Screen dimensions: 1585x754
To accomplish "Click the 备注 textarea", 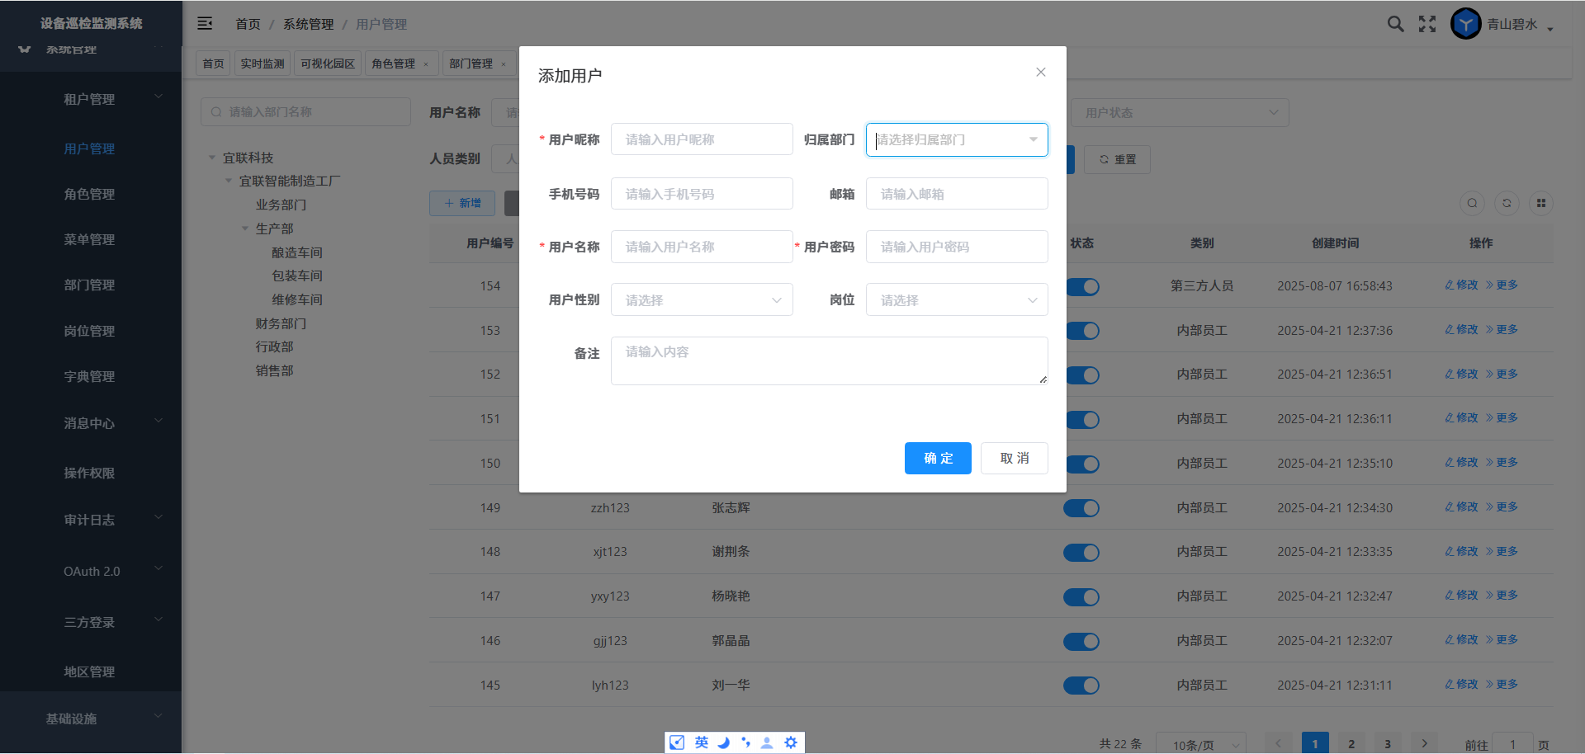I will click(829, 361).
